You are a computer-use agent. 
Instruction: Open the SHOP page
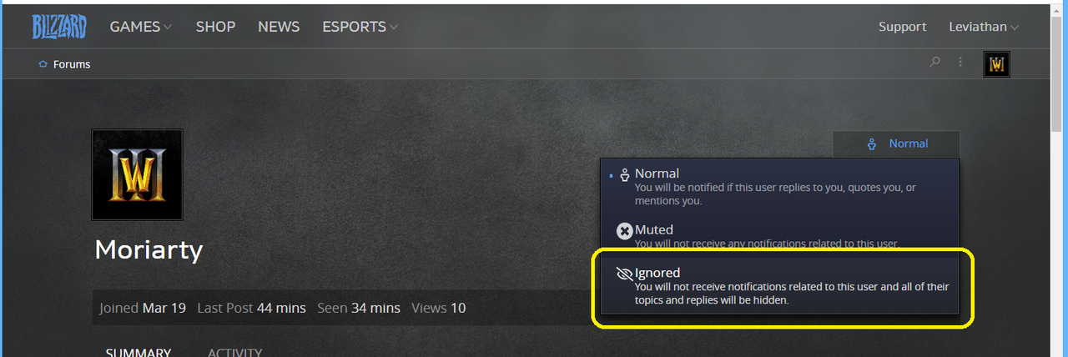coord(215,27)
